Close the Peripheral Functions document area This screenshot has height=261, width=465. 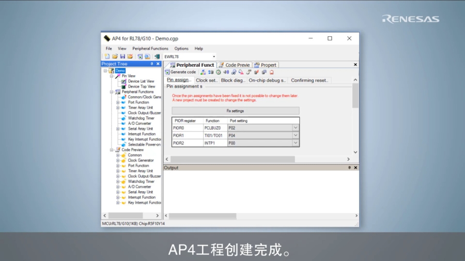356,64
